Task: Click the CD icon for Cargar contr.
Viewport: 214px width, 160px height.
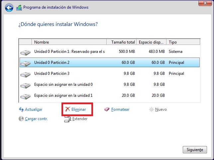Action: 21,119
